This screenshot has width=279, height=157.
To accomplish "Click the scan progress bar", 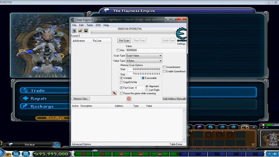I will point(133,32).
